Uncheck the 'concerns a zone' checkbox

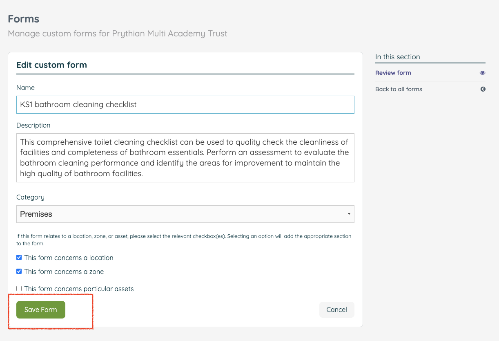tap(19, 271)
